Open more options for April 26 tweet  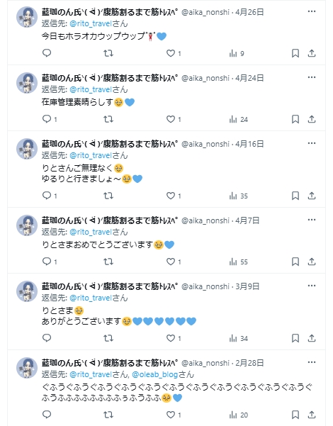pos(312,11)
